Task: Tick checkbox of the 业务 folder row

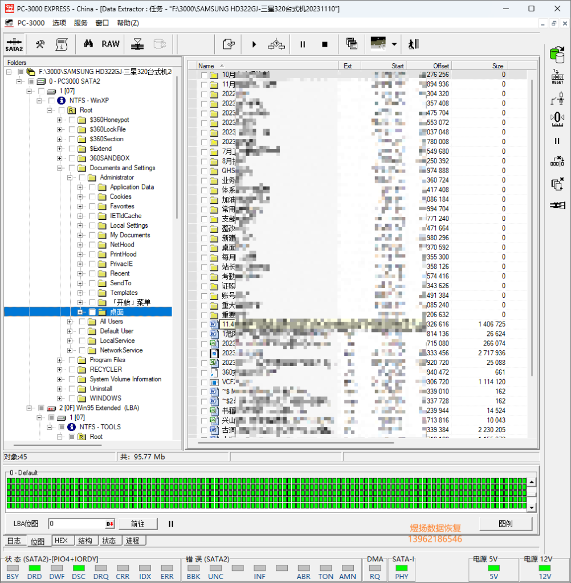Action: [203, 180]
